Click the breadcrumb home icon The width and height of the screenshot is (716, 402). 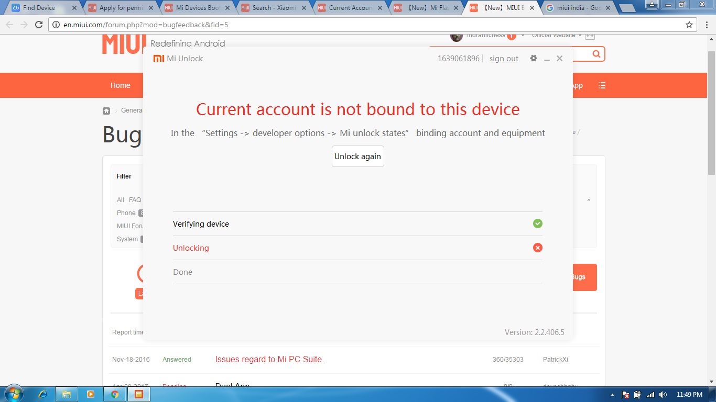coord(106,110)
